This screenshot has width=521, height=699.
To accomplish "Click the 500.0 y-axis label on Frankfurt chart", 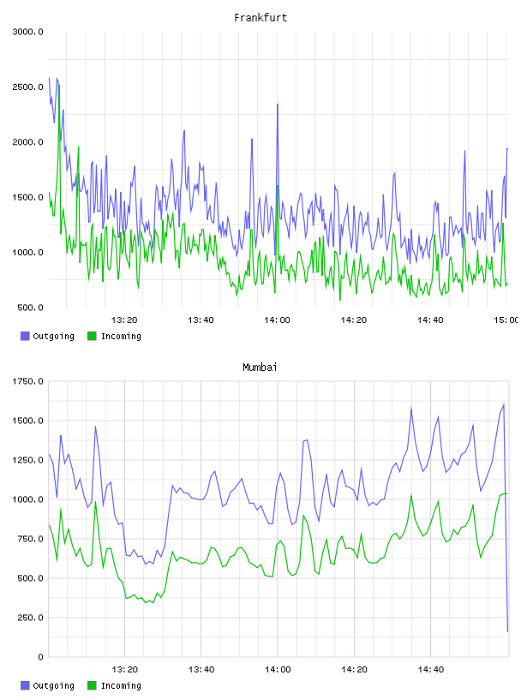I will tap(30, 308).
